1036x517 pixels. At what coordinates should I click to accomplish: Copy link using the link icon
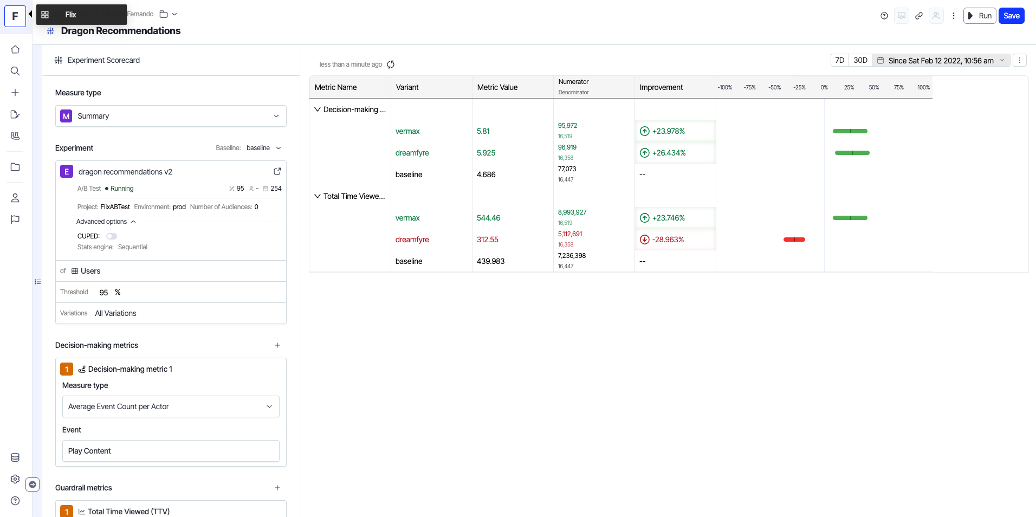[919, 16]
